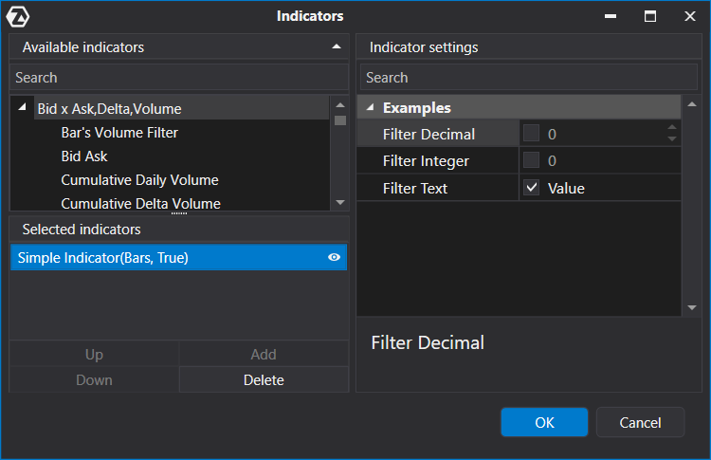The width and height of the screenshot is (711, 460).
Task: Maximize the Indicators window
Action: [x=650, y=16]
